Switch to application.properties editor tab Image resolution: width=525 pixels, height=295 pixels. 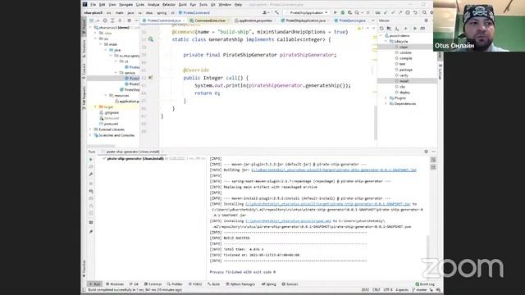255,20
